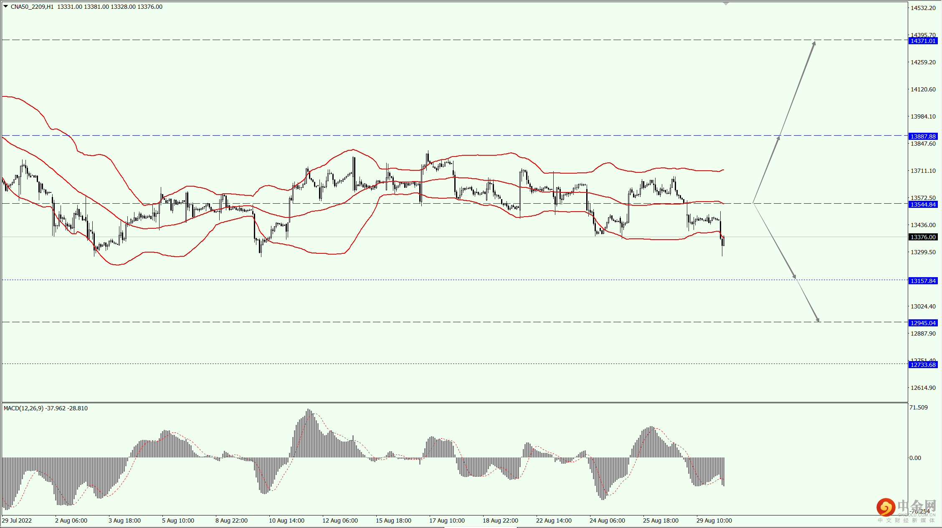Image resolution: width=942 pixels, height=528 pixels.
Task: Select the 13157.84 price label
Action: [x=923, y=281]
